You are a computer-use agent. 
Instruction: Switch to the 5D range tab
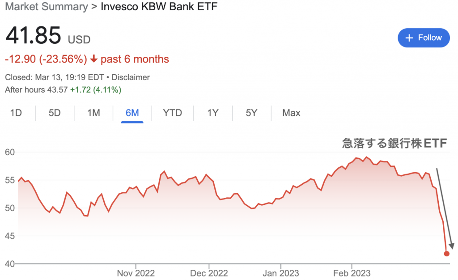coord(55,113)
